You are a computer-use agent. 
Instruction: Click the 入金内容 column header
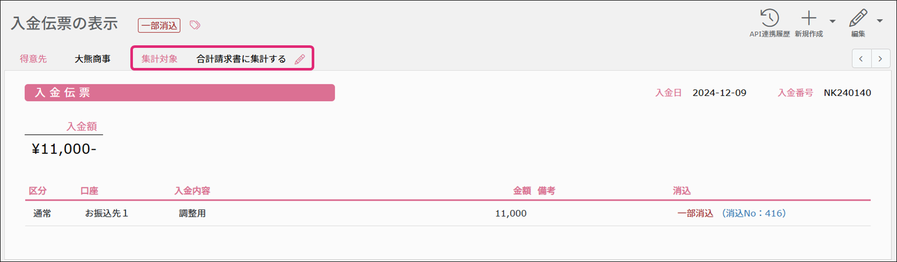pos(192,190)
